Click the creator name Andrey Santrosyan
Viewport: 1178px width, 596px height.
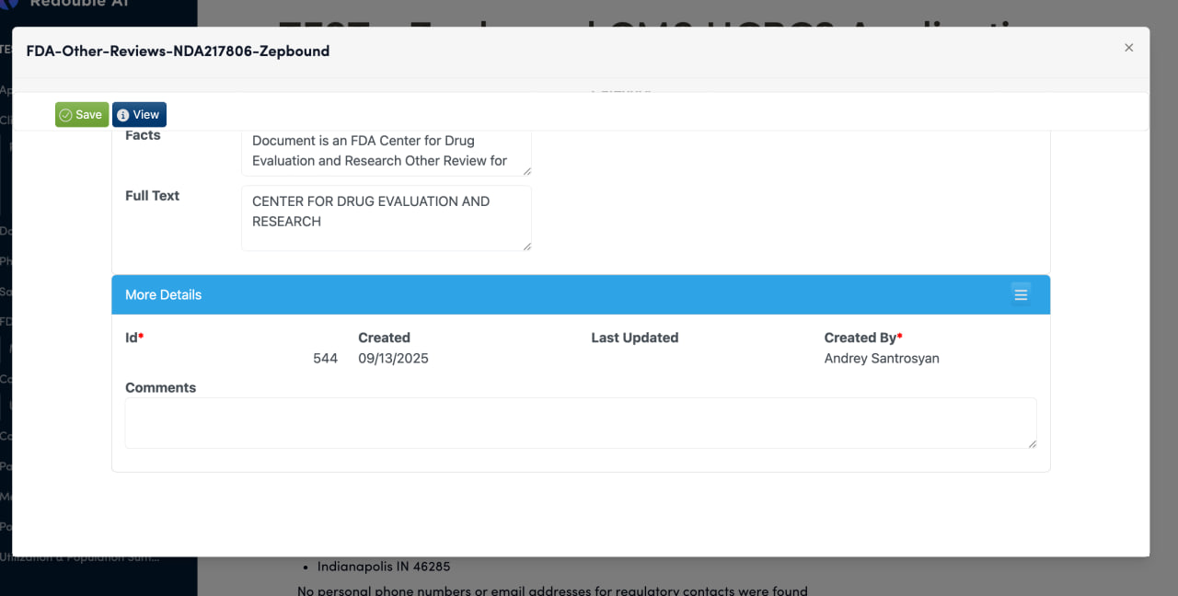[881, 359]
